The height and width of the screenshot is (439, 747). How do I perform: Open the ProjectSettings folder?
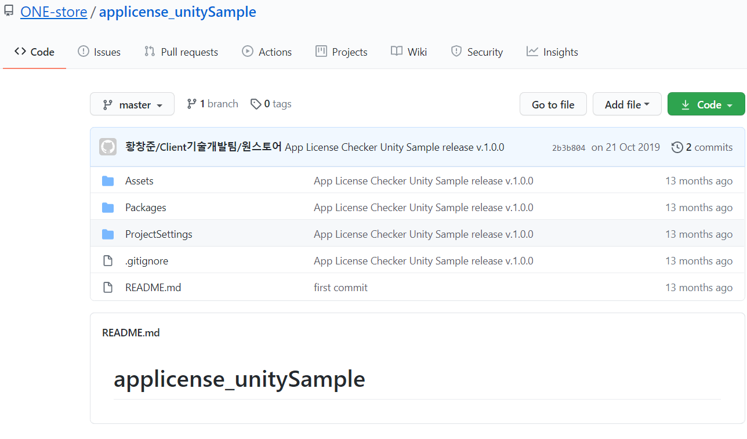pyautogui.click(x=159, y=234)
